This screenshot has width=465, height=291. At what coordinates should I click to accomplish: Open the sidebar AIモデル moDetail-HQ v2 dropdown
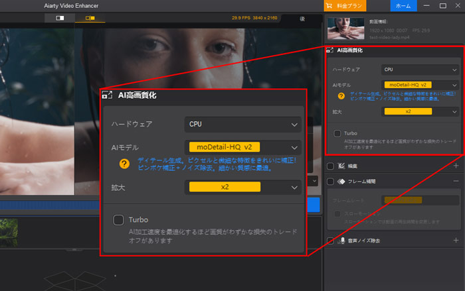click(420, 85)
